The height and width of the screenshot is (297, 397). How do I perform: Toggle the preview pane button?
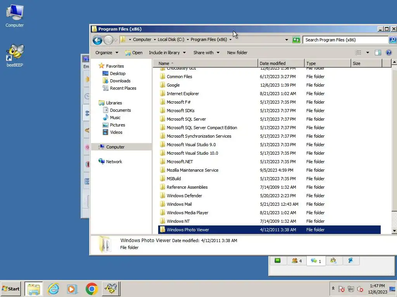tap(378, 53)
